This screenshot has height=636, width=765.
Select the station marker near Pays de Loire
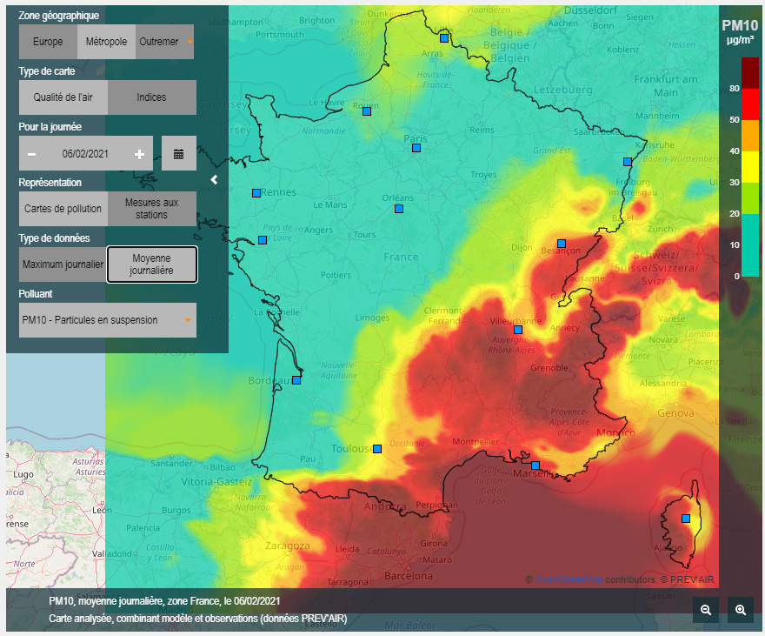click(x=263, y=240)
